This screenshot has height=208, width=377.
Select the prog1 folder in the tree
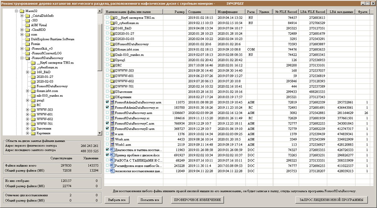pos(41,100)
